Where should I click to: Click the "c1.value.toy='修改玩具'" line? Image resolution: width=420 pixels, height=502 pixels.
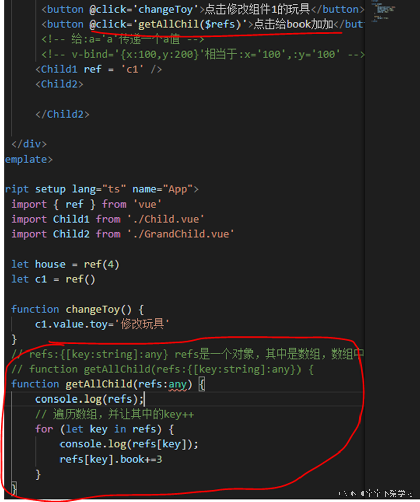102,324
